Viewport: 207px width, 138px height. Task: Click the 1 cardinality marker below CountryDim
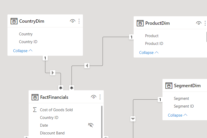coord(45,58)
